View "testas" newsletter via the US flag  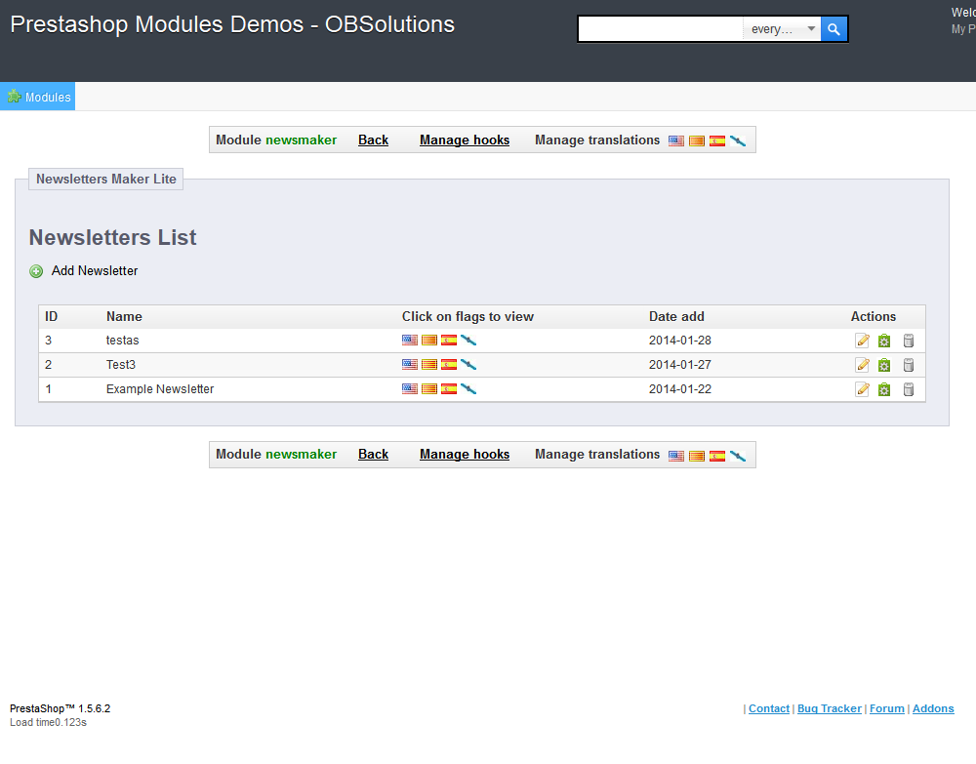click(409, 341)
